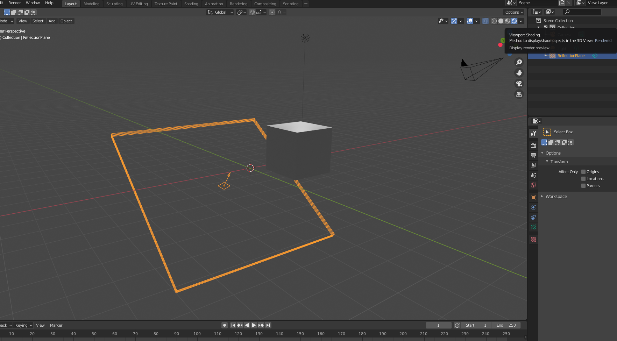This screenshot has width=617, height=341.
Task: Collapse the Transform subpanel
Action: coord(547,161)
